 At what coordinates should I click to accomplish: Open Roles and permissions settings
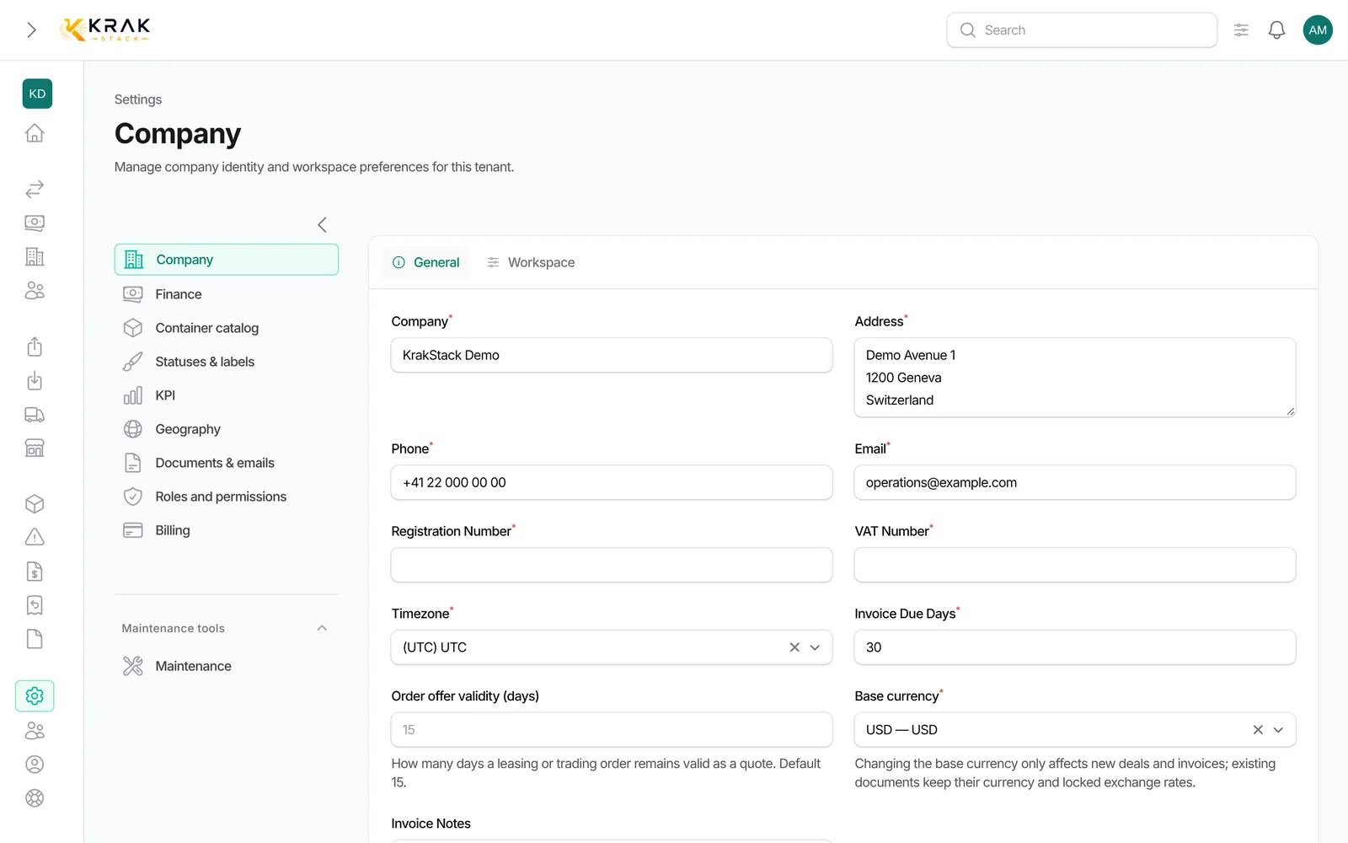coord(227,497)
